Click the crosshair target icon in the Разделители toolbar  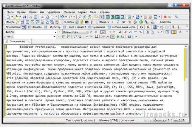coord(141,27)
